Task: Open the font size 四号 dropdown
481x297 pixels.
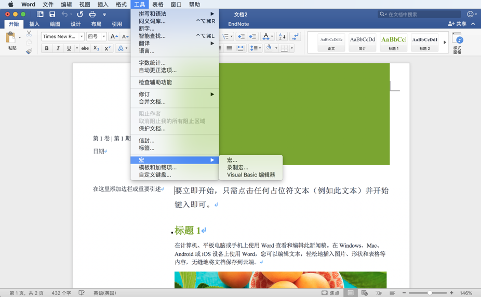Action: pyautogui.click(x=104, y=36)
